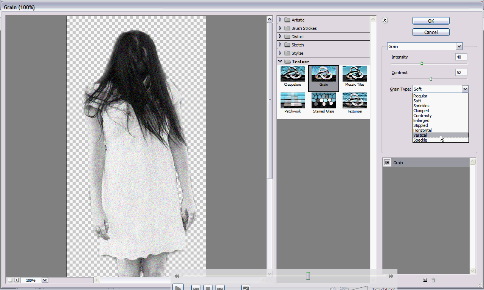Click the zoom 100% field
Image resolution: width=484 pixels, height=290 pixels.
[x=31, y=280]
